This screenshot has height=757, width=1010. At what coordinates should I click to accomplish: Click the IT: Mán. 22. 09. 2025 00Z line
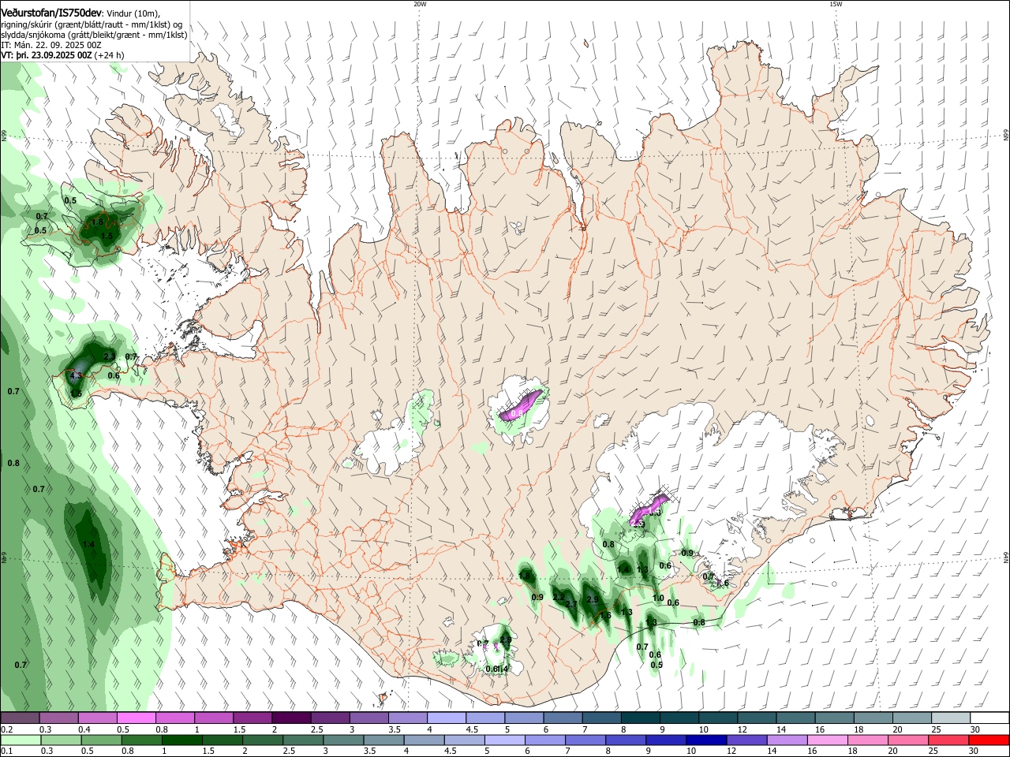tap(50, 45)
